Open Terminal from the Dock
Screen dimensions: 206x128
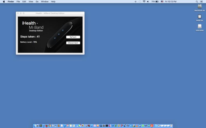coord(107,126)
